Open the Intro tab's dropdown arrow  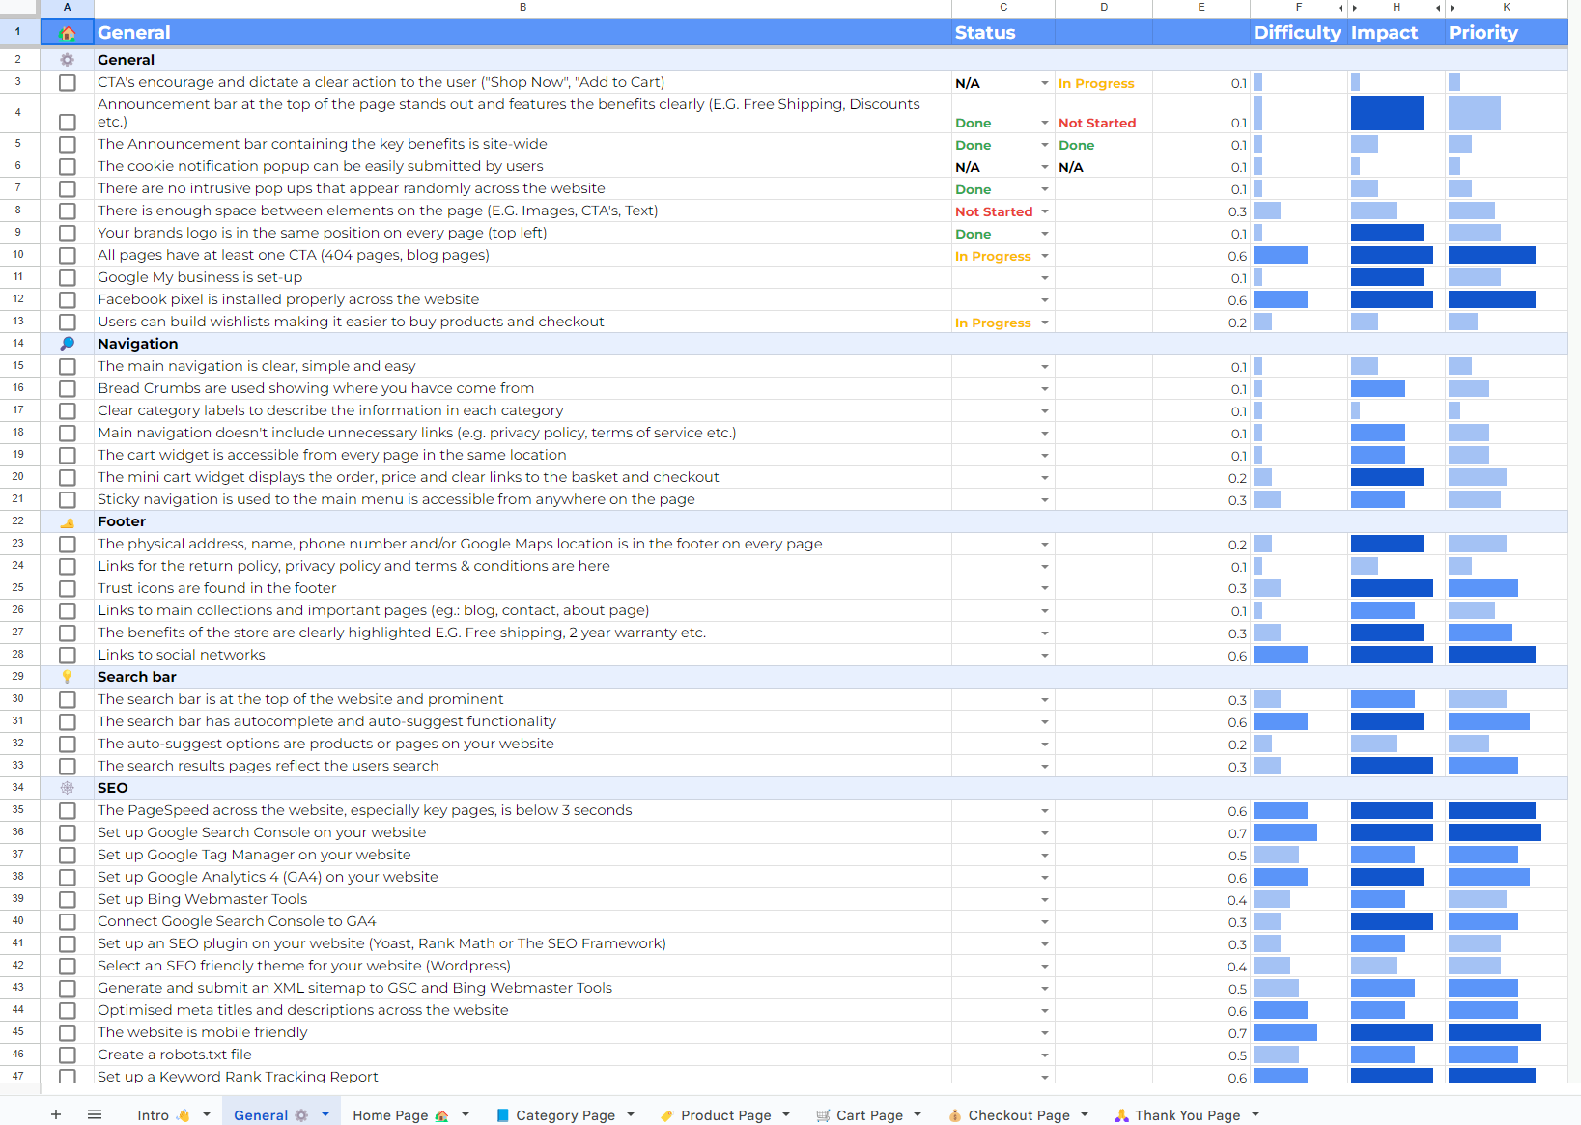[207, 1114]
